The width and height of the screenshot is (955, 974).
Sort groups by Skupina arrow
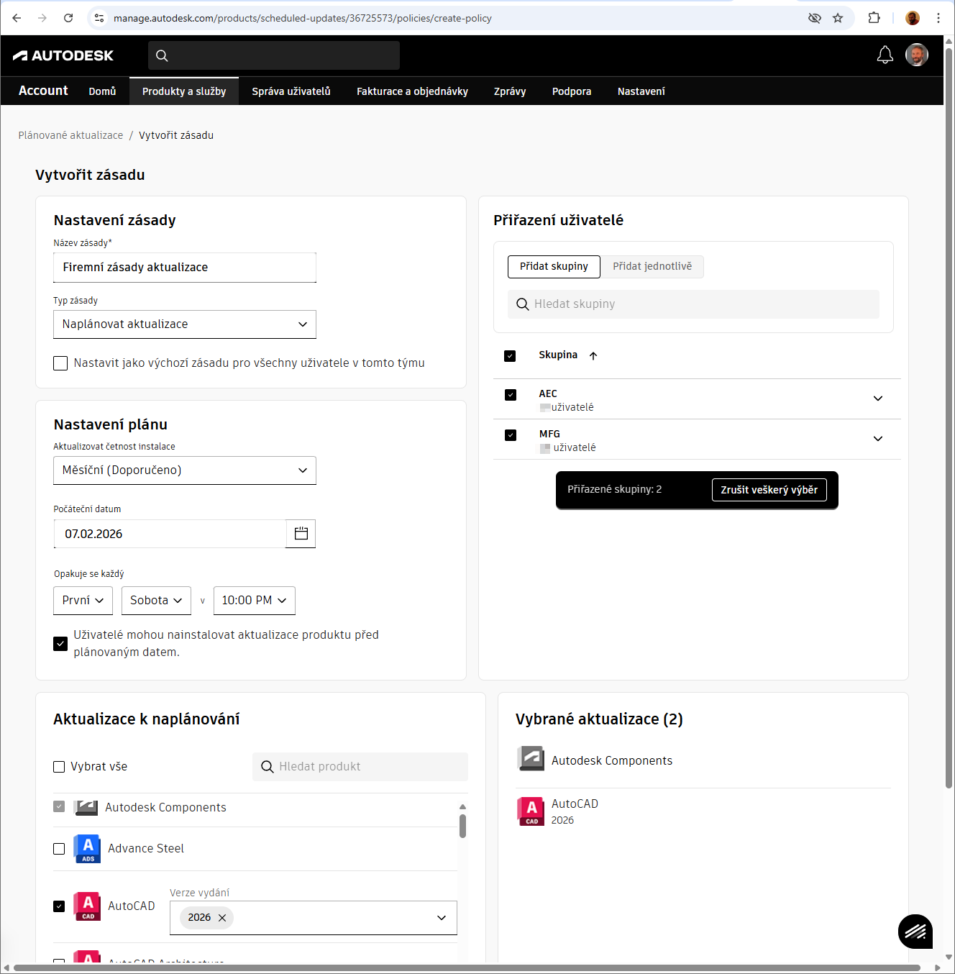pyautogui.click(x=593, y=355)
